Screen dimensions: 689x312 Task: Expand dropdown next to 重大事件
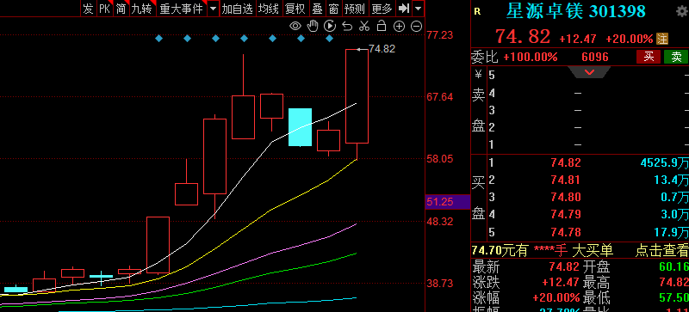(213, 9)
